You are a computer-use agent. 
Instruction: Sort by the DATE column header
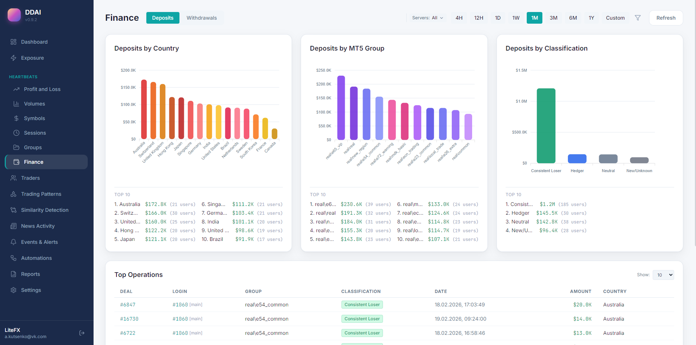[x=440, y=292]
